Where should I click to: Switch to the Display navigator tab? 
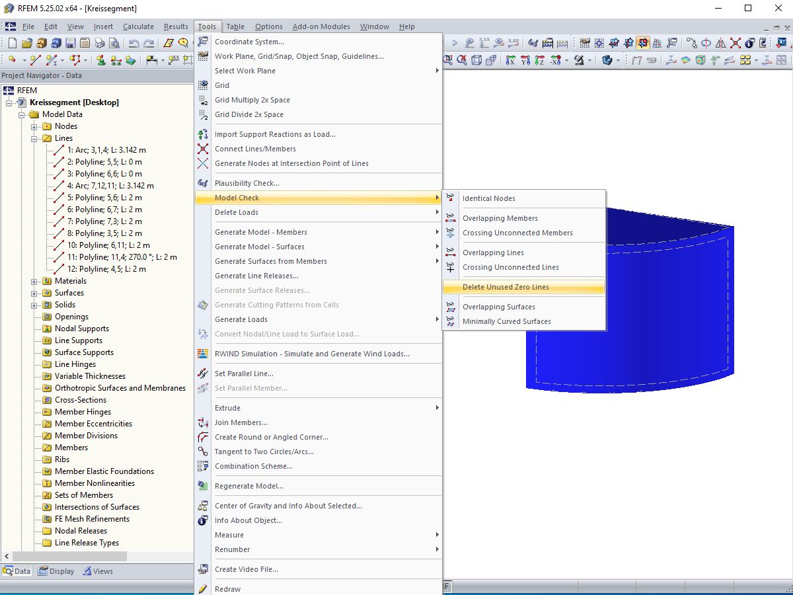coord(57,571)
